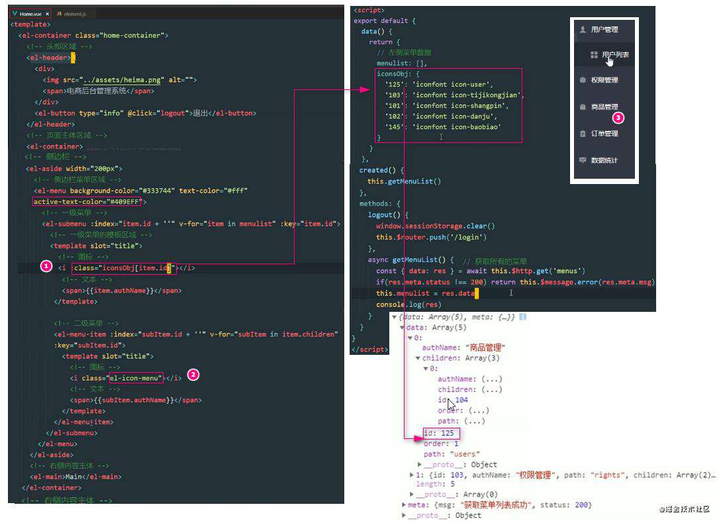Viewport: 721px width, 523px height.
Task: Click the menulist: [], line
Action: pos(402,63)
